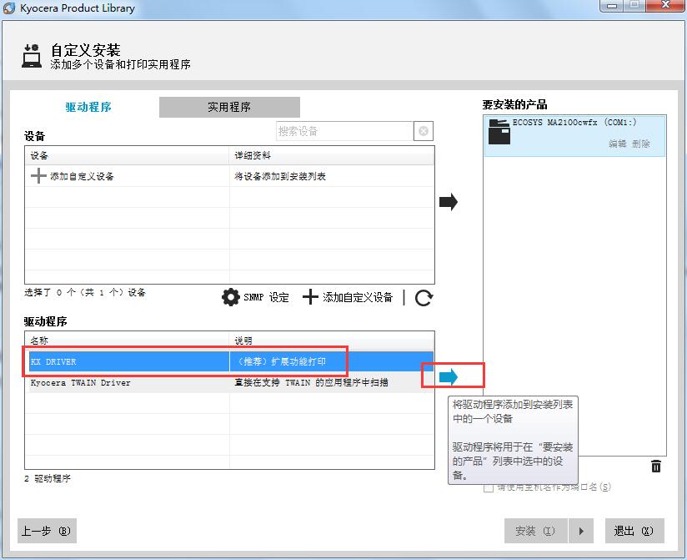Viewport: 687px width, 560px height.
Task: Click the ECOSYS MA2100cwfx printer icon
Action: click(499, 132)
